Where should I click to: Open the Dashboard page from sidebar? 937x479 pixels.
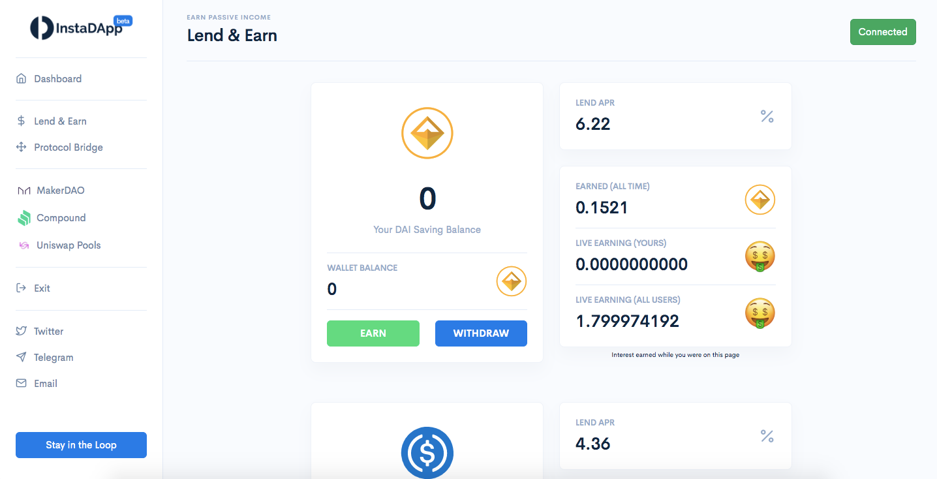tap(57, 79)
